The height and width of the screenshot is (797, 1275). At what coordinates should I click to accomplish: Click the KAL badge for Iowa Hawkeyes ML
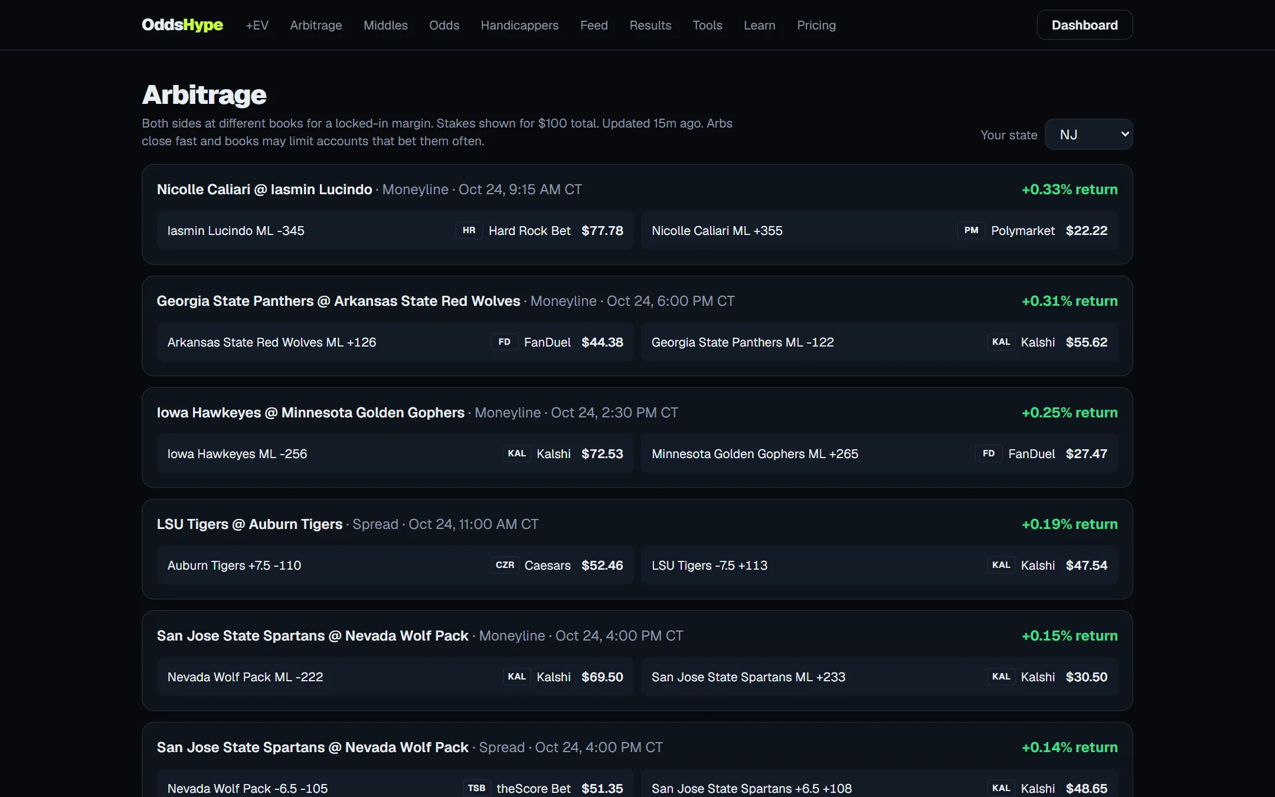[x=516, y=453]
